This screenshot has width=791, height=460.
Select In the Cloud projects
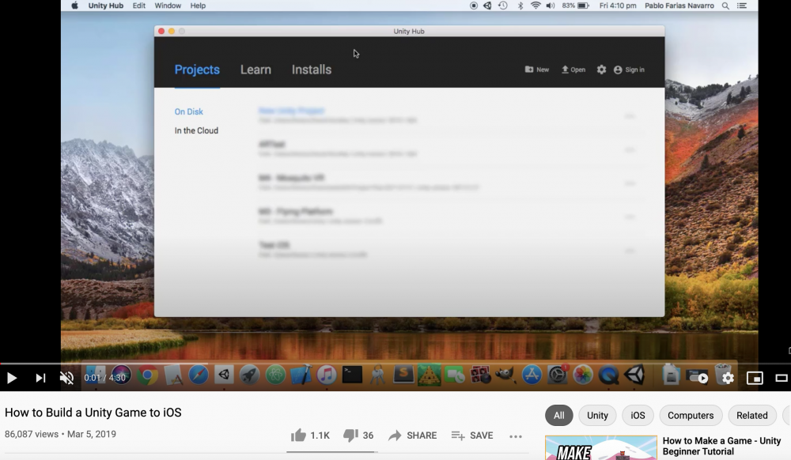[x=196, y=130]
